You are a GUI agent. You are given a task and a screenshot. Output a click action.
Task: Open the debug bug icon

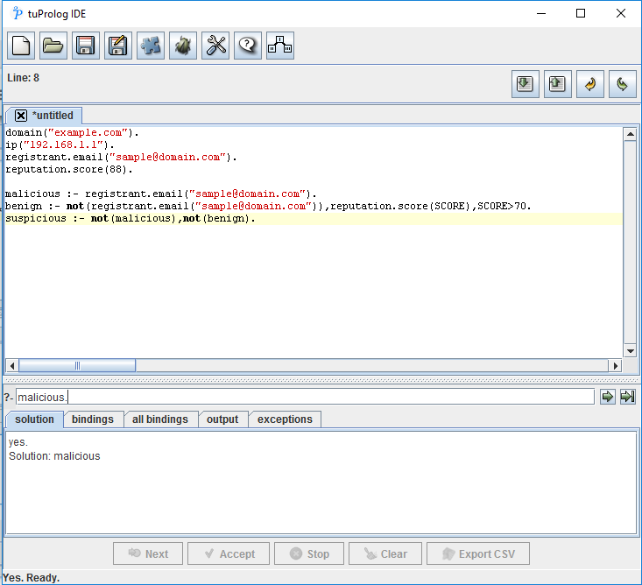point(183,46)
